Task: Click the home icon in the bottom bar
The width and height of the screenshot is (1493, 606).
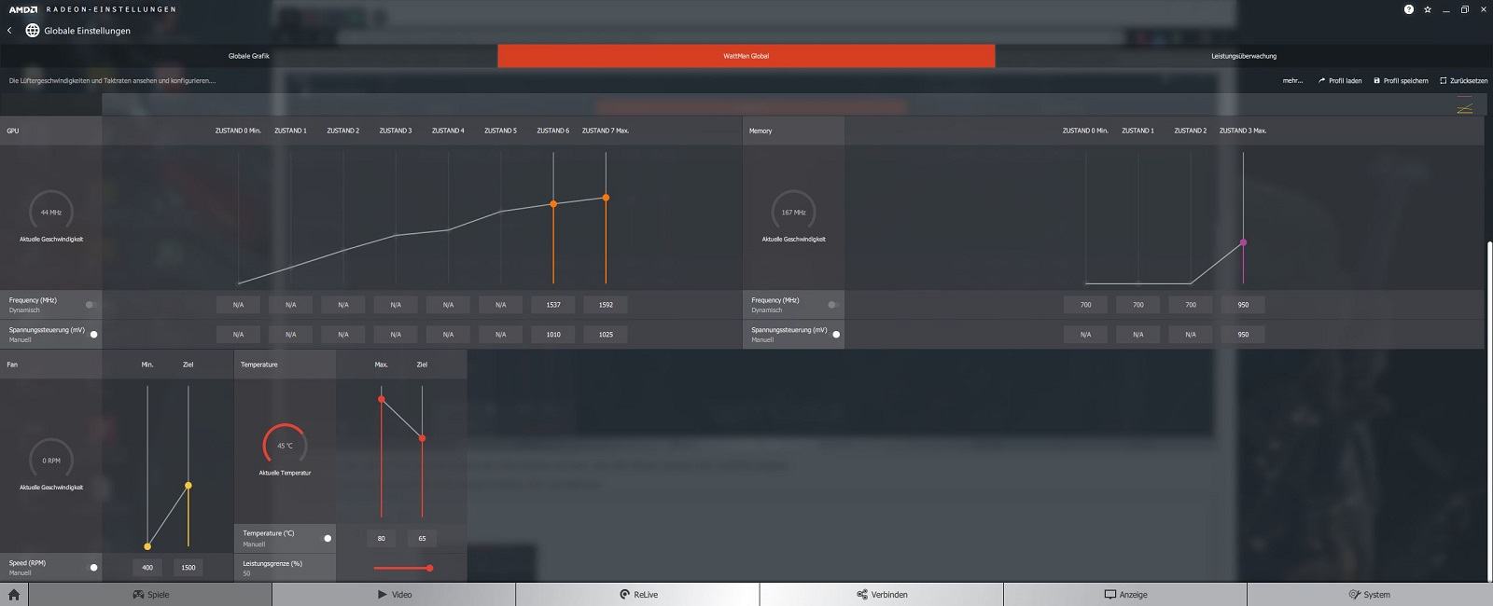Action: pyautogui.click(x=14, y=595)
